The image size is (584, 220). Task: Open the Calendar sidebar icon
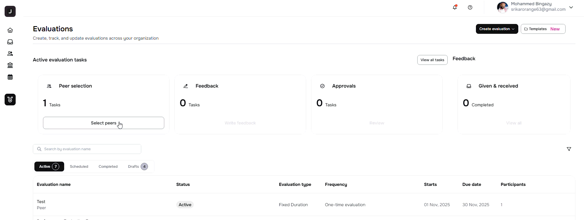[x=10, y=77]
